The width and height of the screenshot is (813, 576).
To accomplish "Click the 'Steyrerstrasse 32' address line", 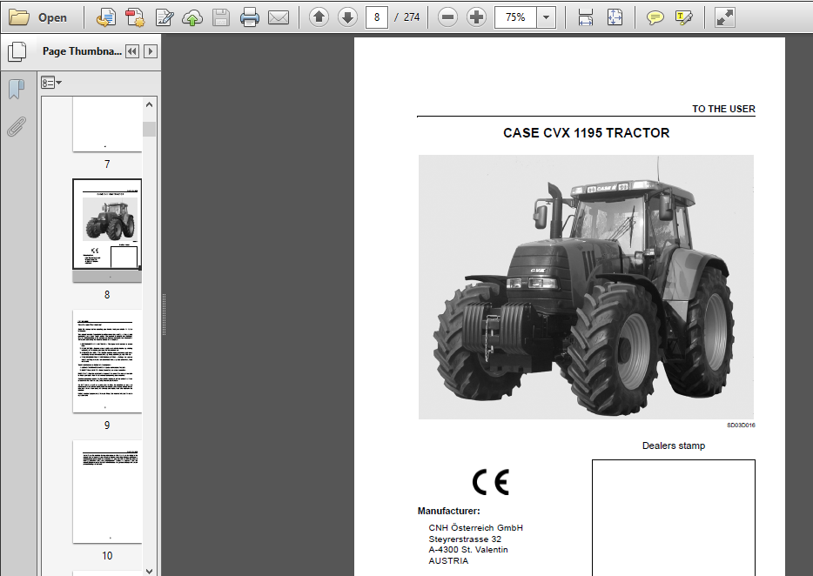I will (x=465, y=539).
